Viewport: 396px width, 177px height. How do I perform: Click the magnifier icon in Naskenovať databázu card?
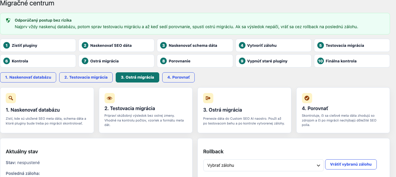(x=11, y=98)
